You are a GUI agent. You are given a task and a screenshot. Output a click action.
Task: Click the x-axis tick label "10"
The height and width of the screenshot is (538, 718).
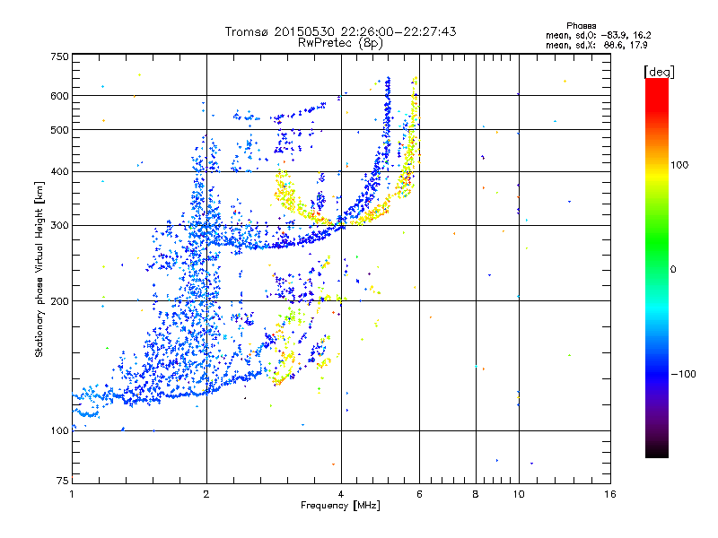519,494
